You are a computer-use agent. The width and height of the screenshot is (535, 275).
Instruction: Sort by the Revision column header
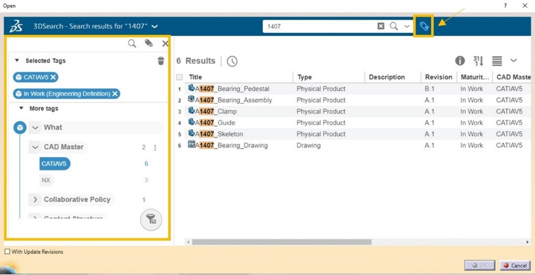439,77
